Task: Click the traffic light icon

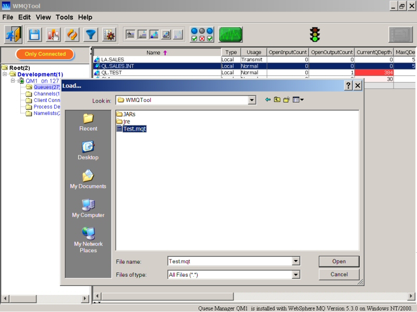Action: [x=315, y=34]
